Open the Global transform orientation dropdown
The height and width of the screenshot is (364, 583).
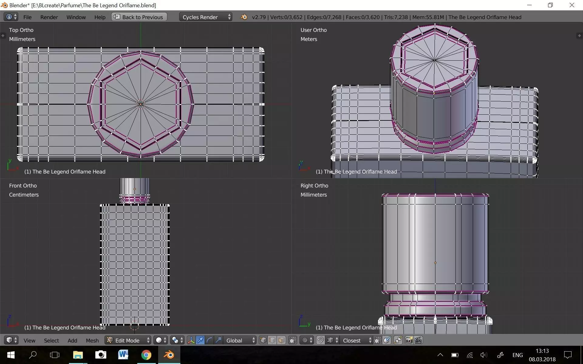click(240, 340)
